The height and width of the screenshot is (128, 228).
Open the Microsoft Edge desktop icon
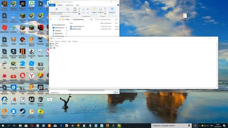pyautogui.click(x=14, y=87)
